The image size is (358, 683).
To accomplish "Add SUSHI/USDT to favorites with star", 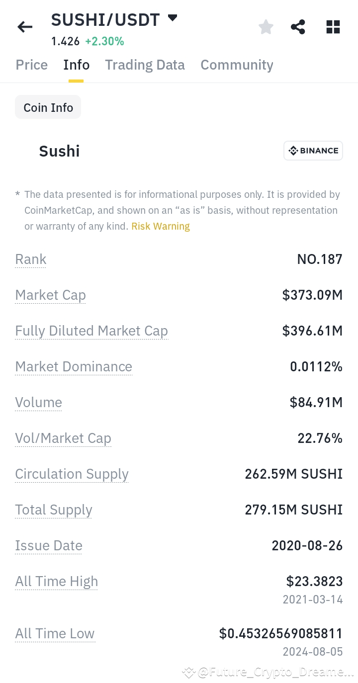I will click(266, 27).
